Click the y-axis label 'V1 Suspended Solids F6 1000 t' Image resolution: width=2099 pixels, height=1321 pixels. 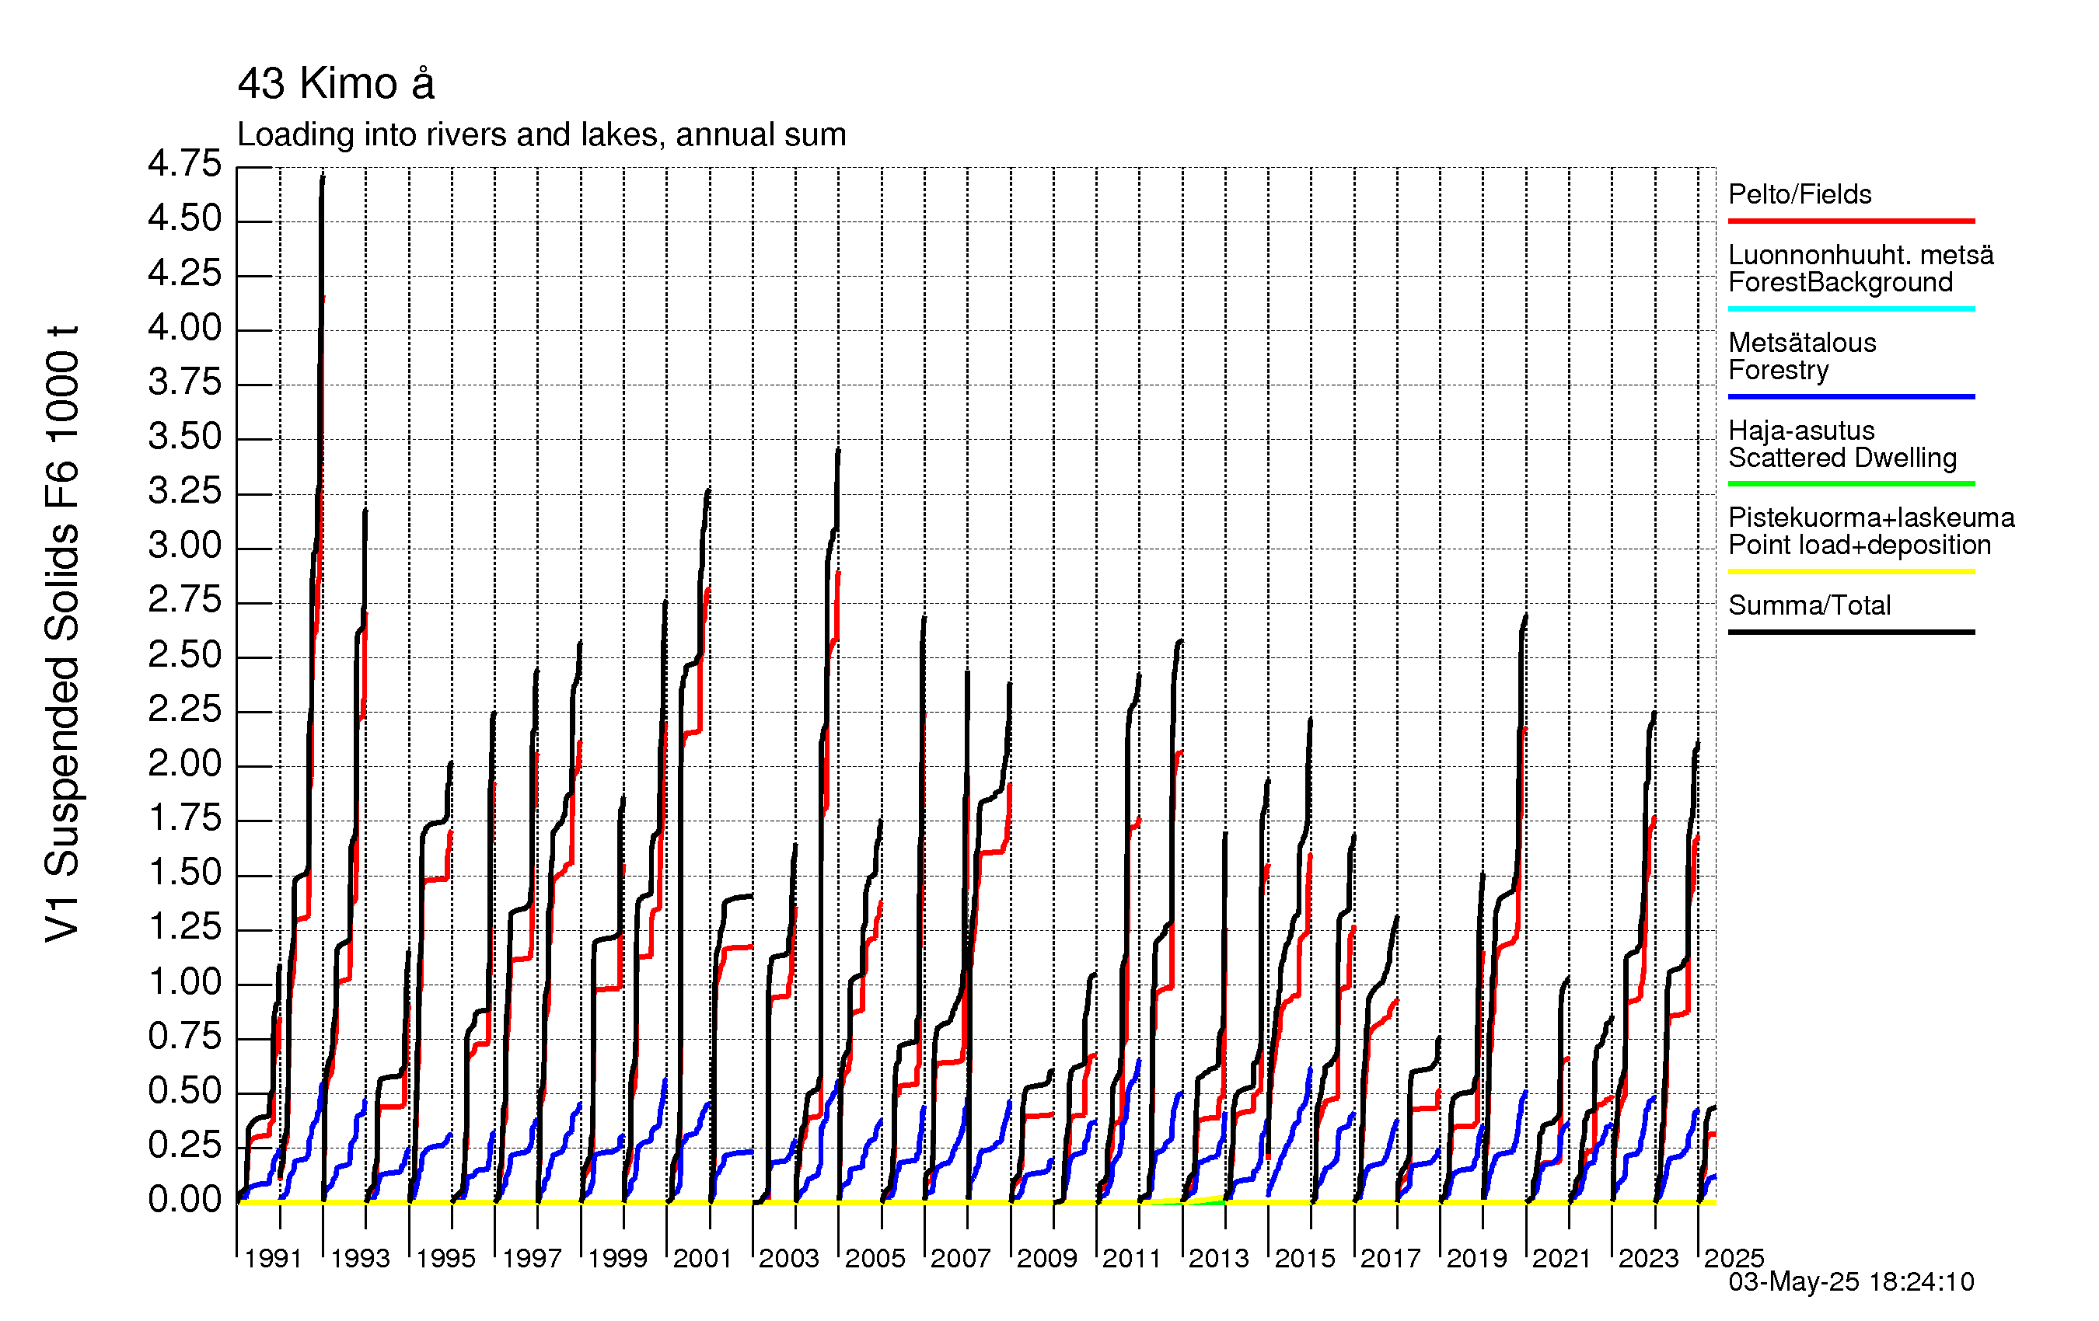tap(62, 633)
